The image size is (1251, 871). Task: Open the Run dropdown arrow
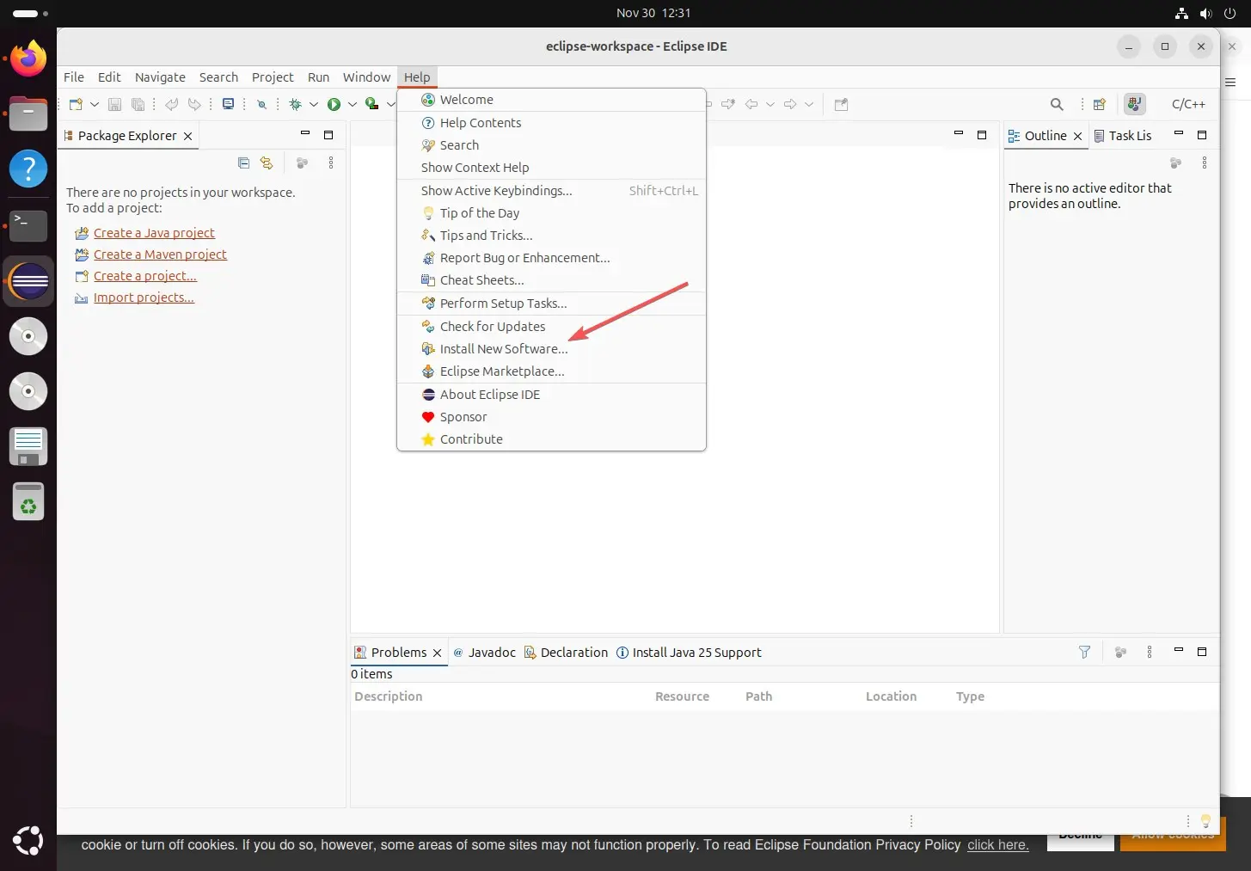coord(353,104)
